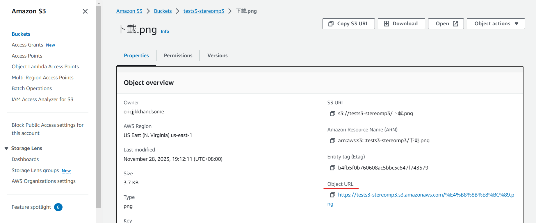
Task: Open AWS Organizations settings
Action: [44, 181]
